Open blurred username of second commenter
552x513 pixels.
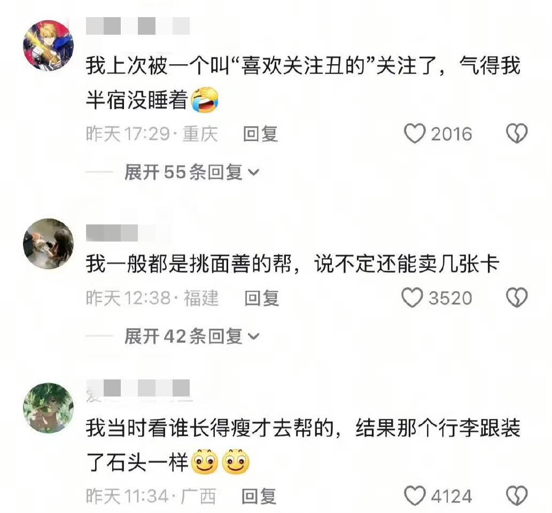coord(112,233)
